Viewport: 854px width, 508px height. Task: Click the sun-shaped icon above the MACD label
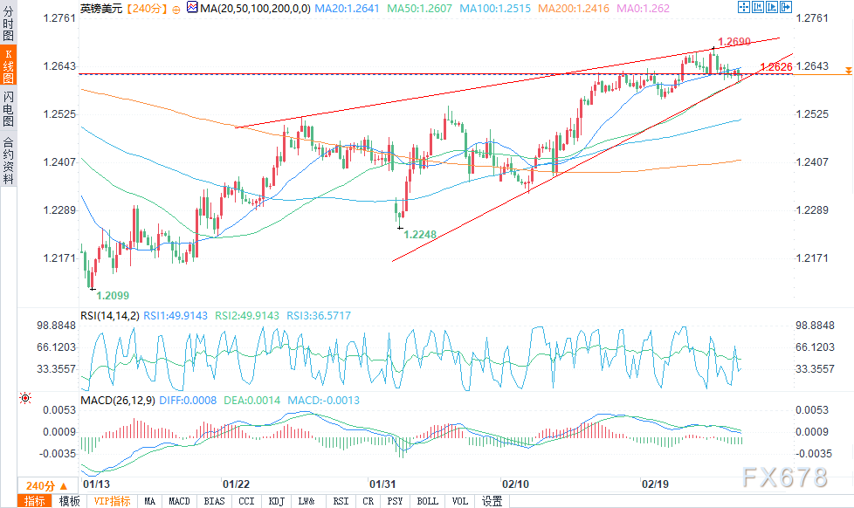[x=24, y=398]
